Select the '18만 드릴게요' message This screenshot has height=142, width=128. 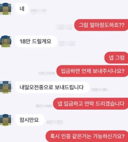pyautogui.click(x=36, y=41)
